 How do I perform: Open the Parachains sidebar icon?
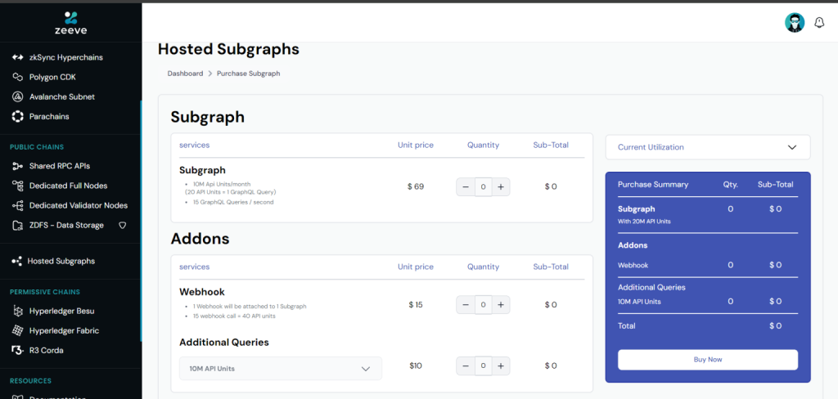[18, 116]
